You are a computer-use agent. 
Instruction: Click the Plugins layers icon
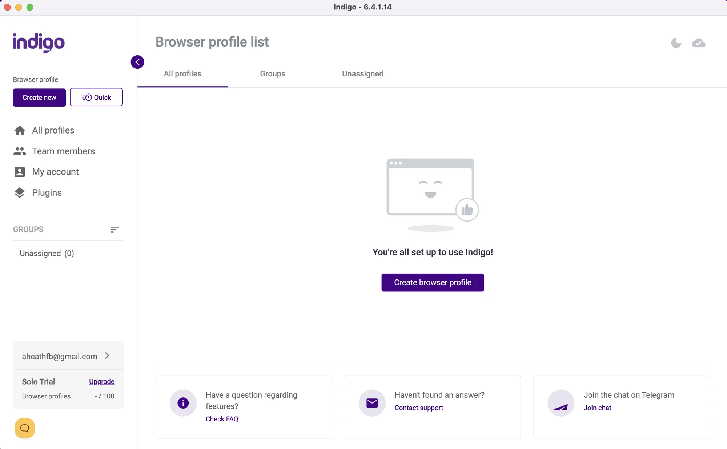(20, 192)
